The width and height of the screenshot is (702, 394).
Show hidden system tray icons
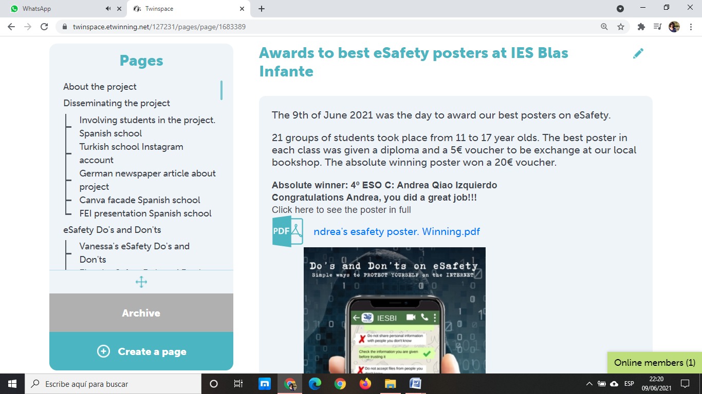[x=589, y=384]
